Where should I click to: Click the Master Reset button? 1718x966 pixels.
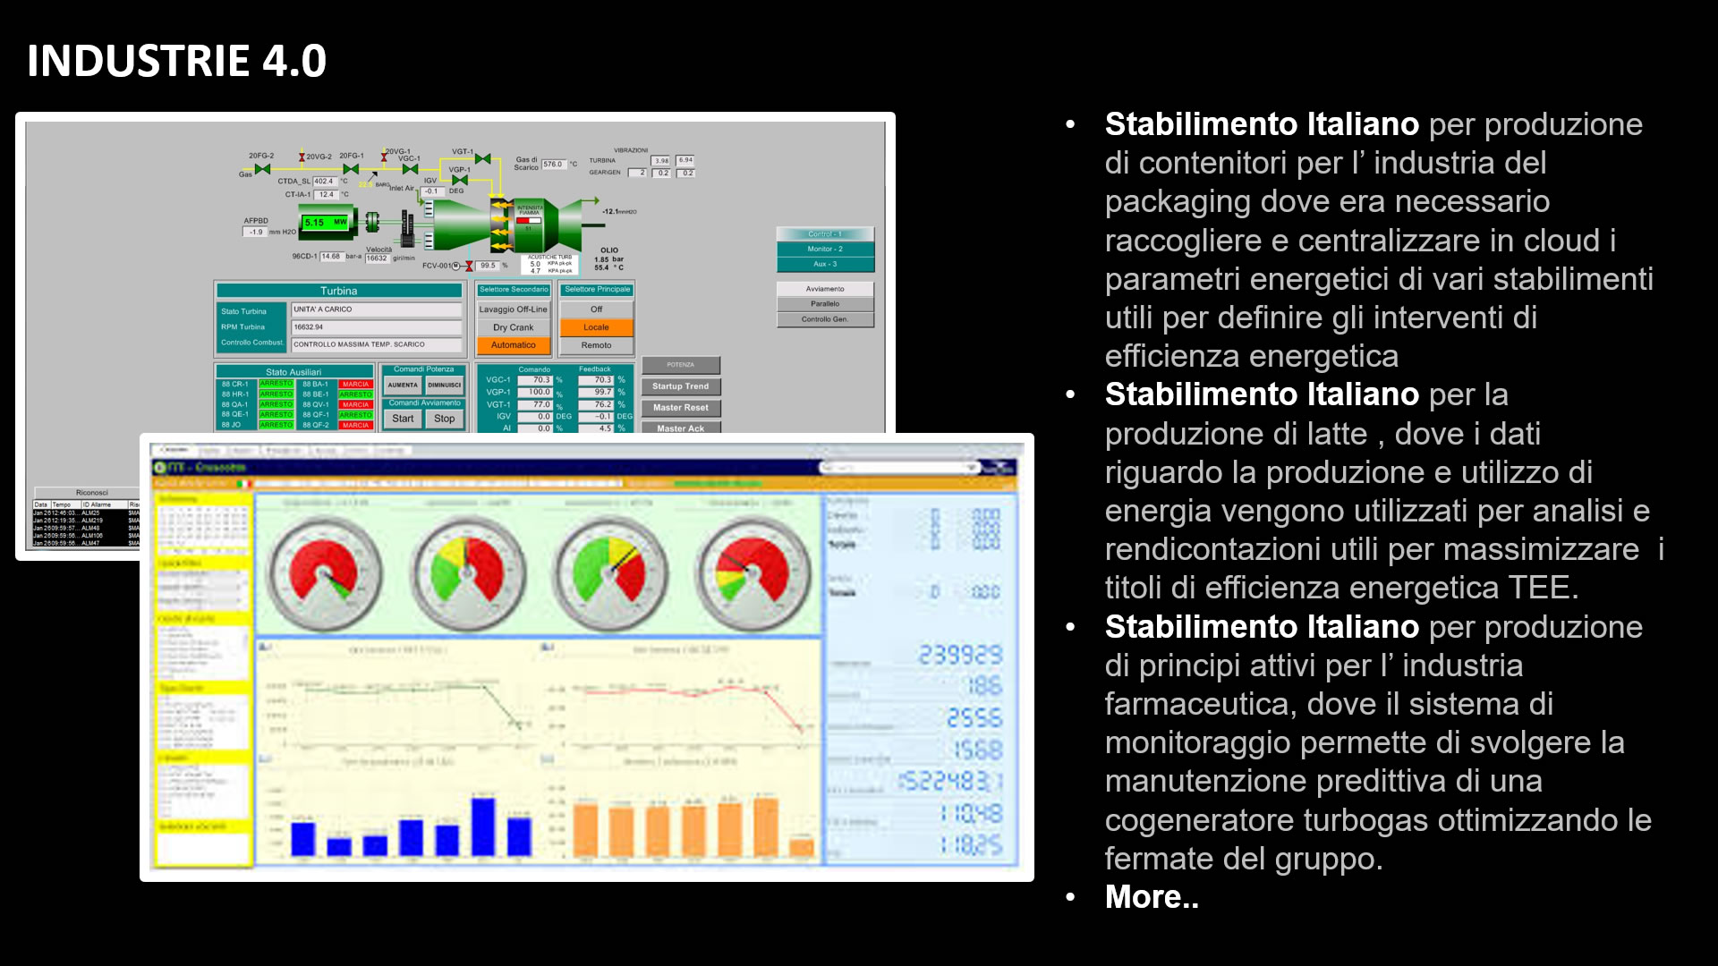click(x=680, y=408)
